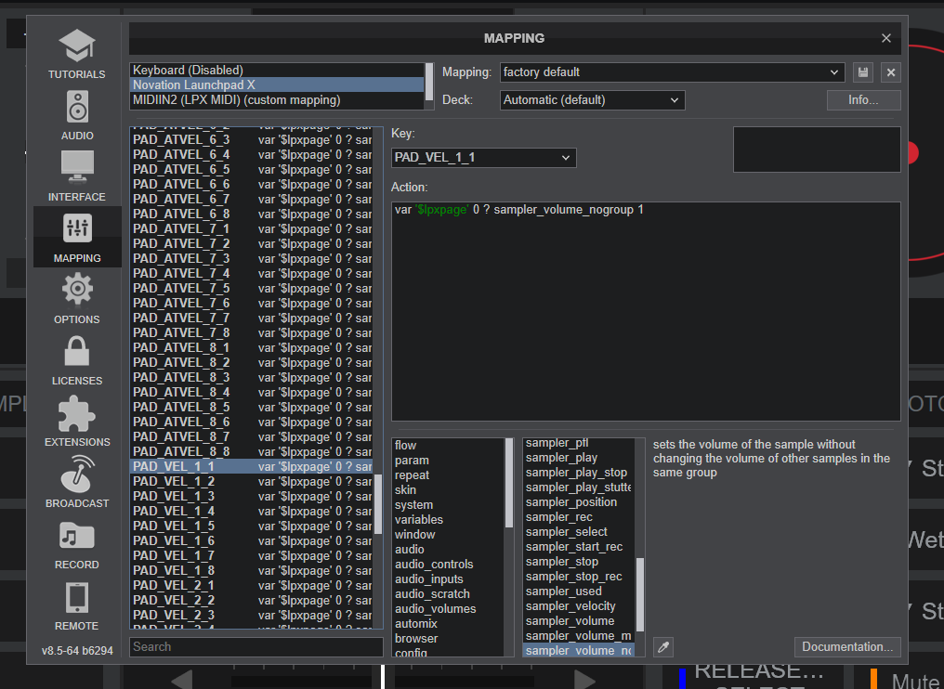The height and width of the screenshot is (689, 944).
Task: Choose the audio_scratch action category
Action: (449, 594)
